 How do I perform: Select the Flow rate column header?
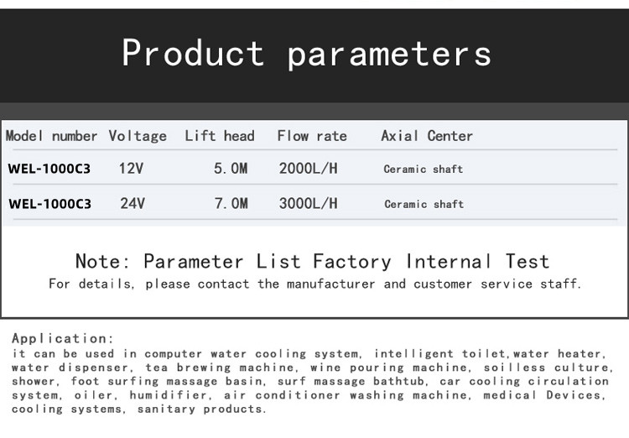[x=312, y=136]
